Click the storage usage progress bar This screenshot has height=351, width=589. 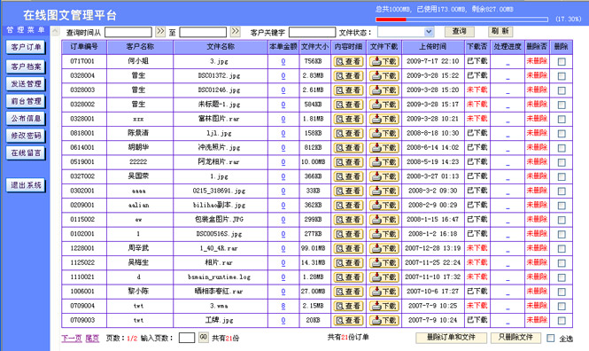[x=461, y=19]
